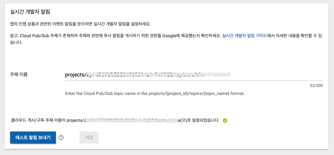Open the 실시간 개발자 알림 가이드 link
This screenshot has width=334, height=155.
(245, 36)
